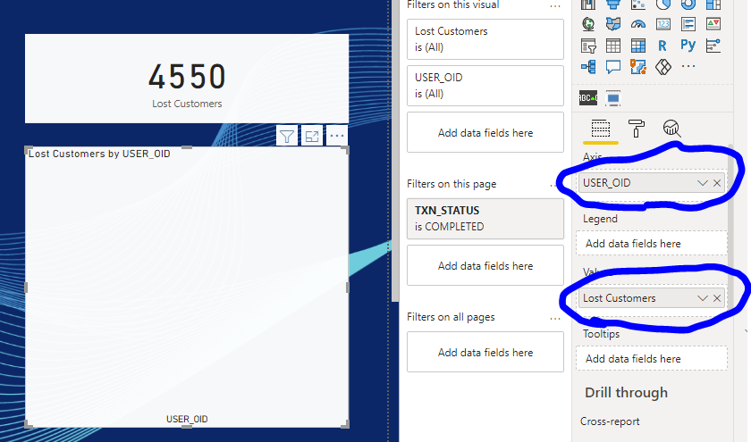Open the Lost Customers value field dropdown
This screenshot has height=442, width=751.
click(702, 298)
